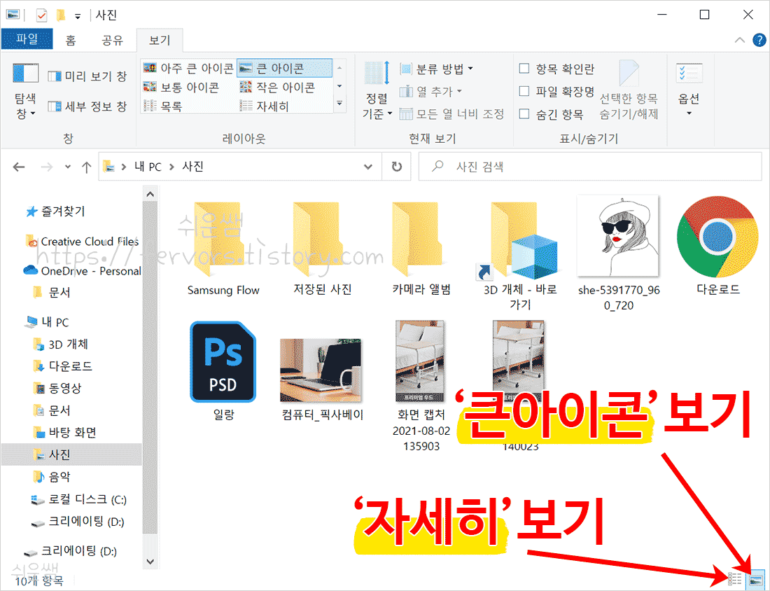The image size is (770, 591).
Task: Choose 자세히 layout option
Action: (264, 106)
